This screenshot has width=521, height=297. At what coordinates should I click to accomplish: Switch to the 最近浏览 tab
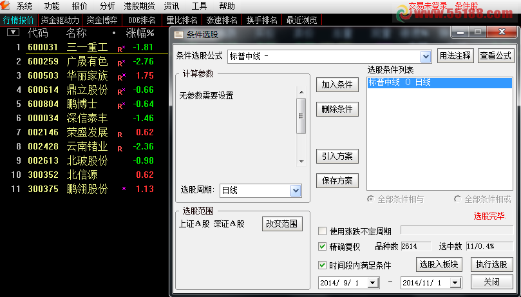[x=301, y=20]
